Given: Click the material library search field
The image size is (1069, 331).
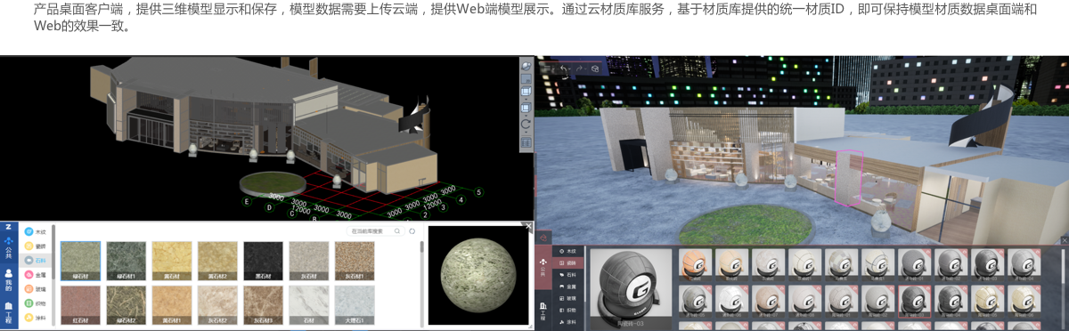Looking at the screenshot, I should pyautogui.click(x=376, y=231).
